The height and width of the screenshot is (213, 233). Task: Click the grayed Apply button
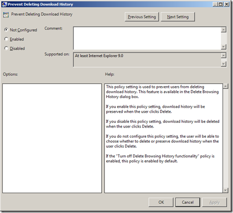(215, 202)
